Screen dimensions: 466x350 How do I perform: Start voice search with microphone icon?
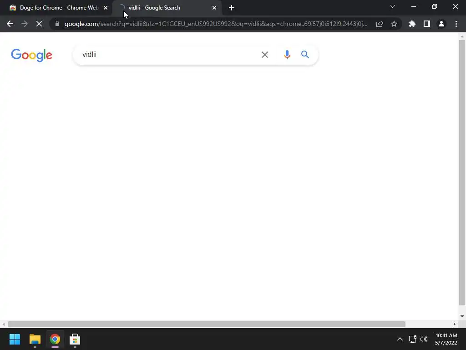pyautogui.click(x=287, y=55)
